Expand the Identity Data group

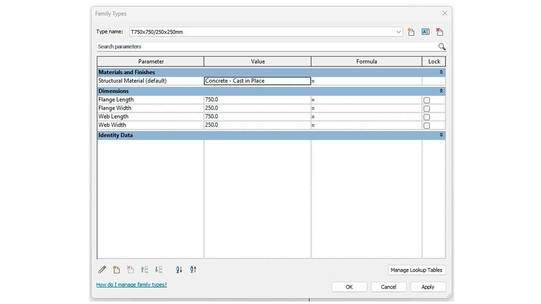tap(441, 135)
